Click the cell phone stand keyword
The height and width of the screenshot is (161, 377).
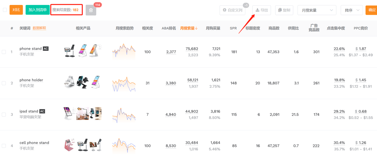point(34,143)
